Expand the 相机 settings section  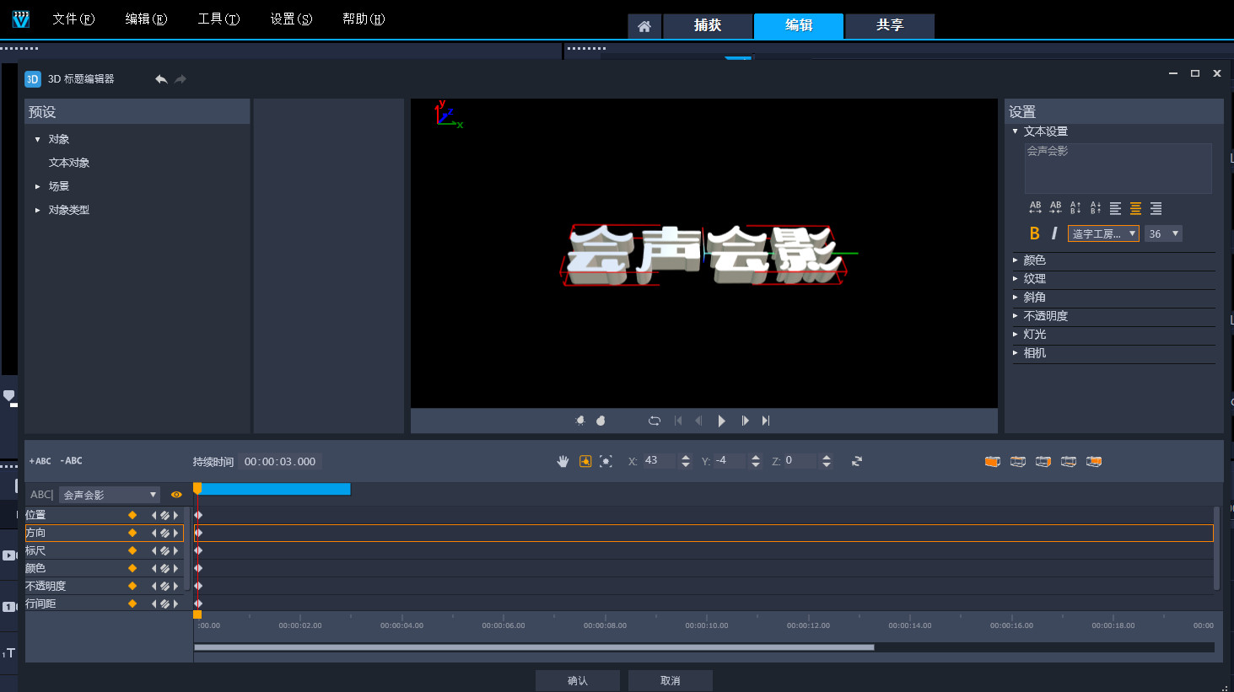point(1015,353)
